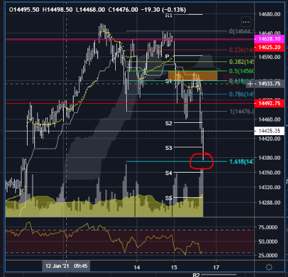The image size is (288, 277).
Task: Open chart settings gear icon
Action: coord(269,267)
